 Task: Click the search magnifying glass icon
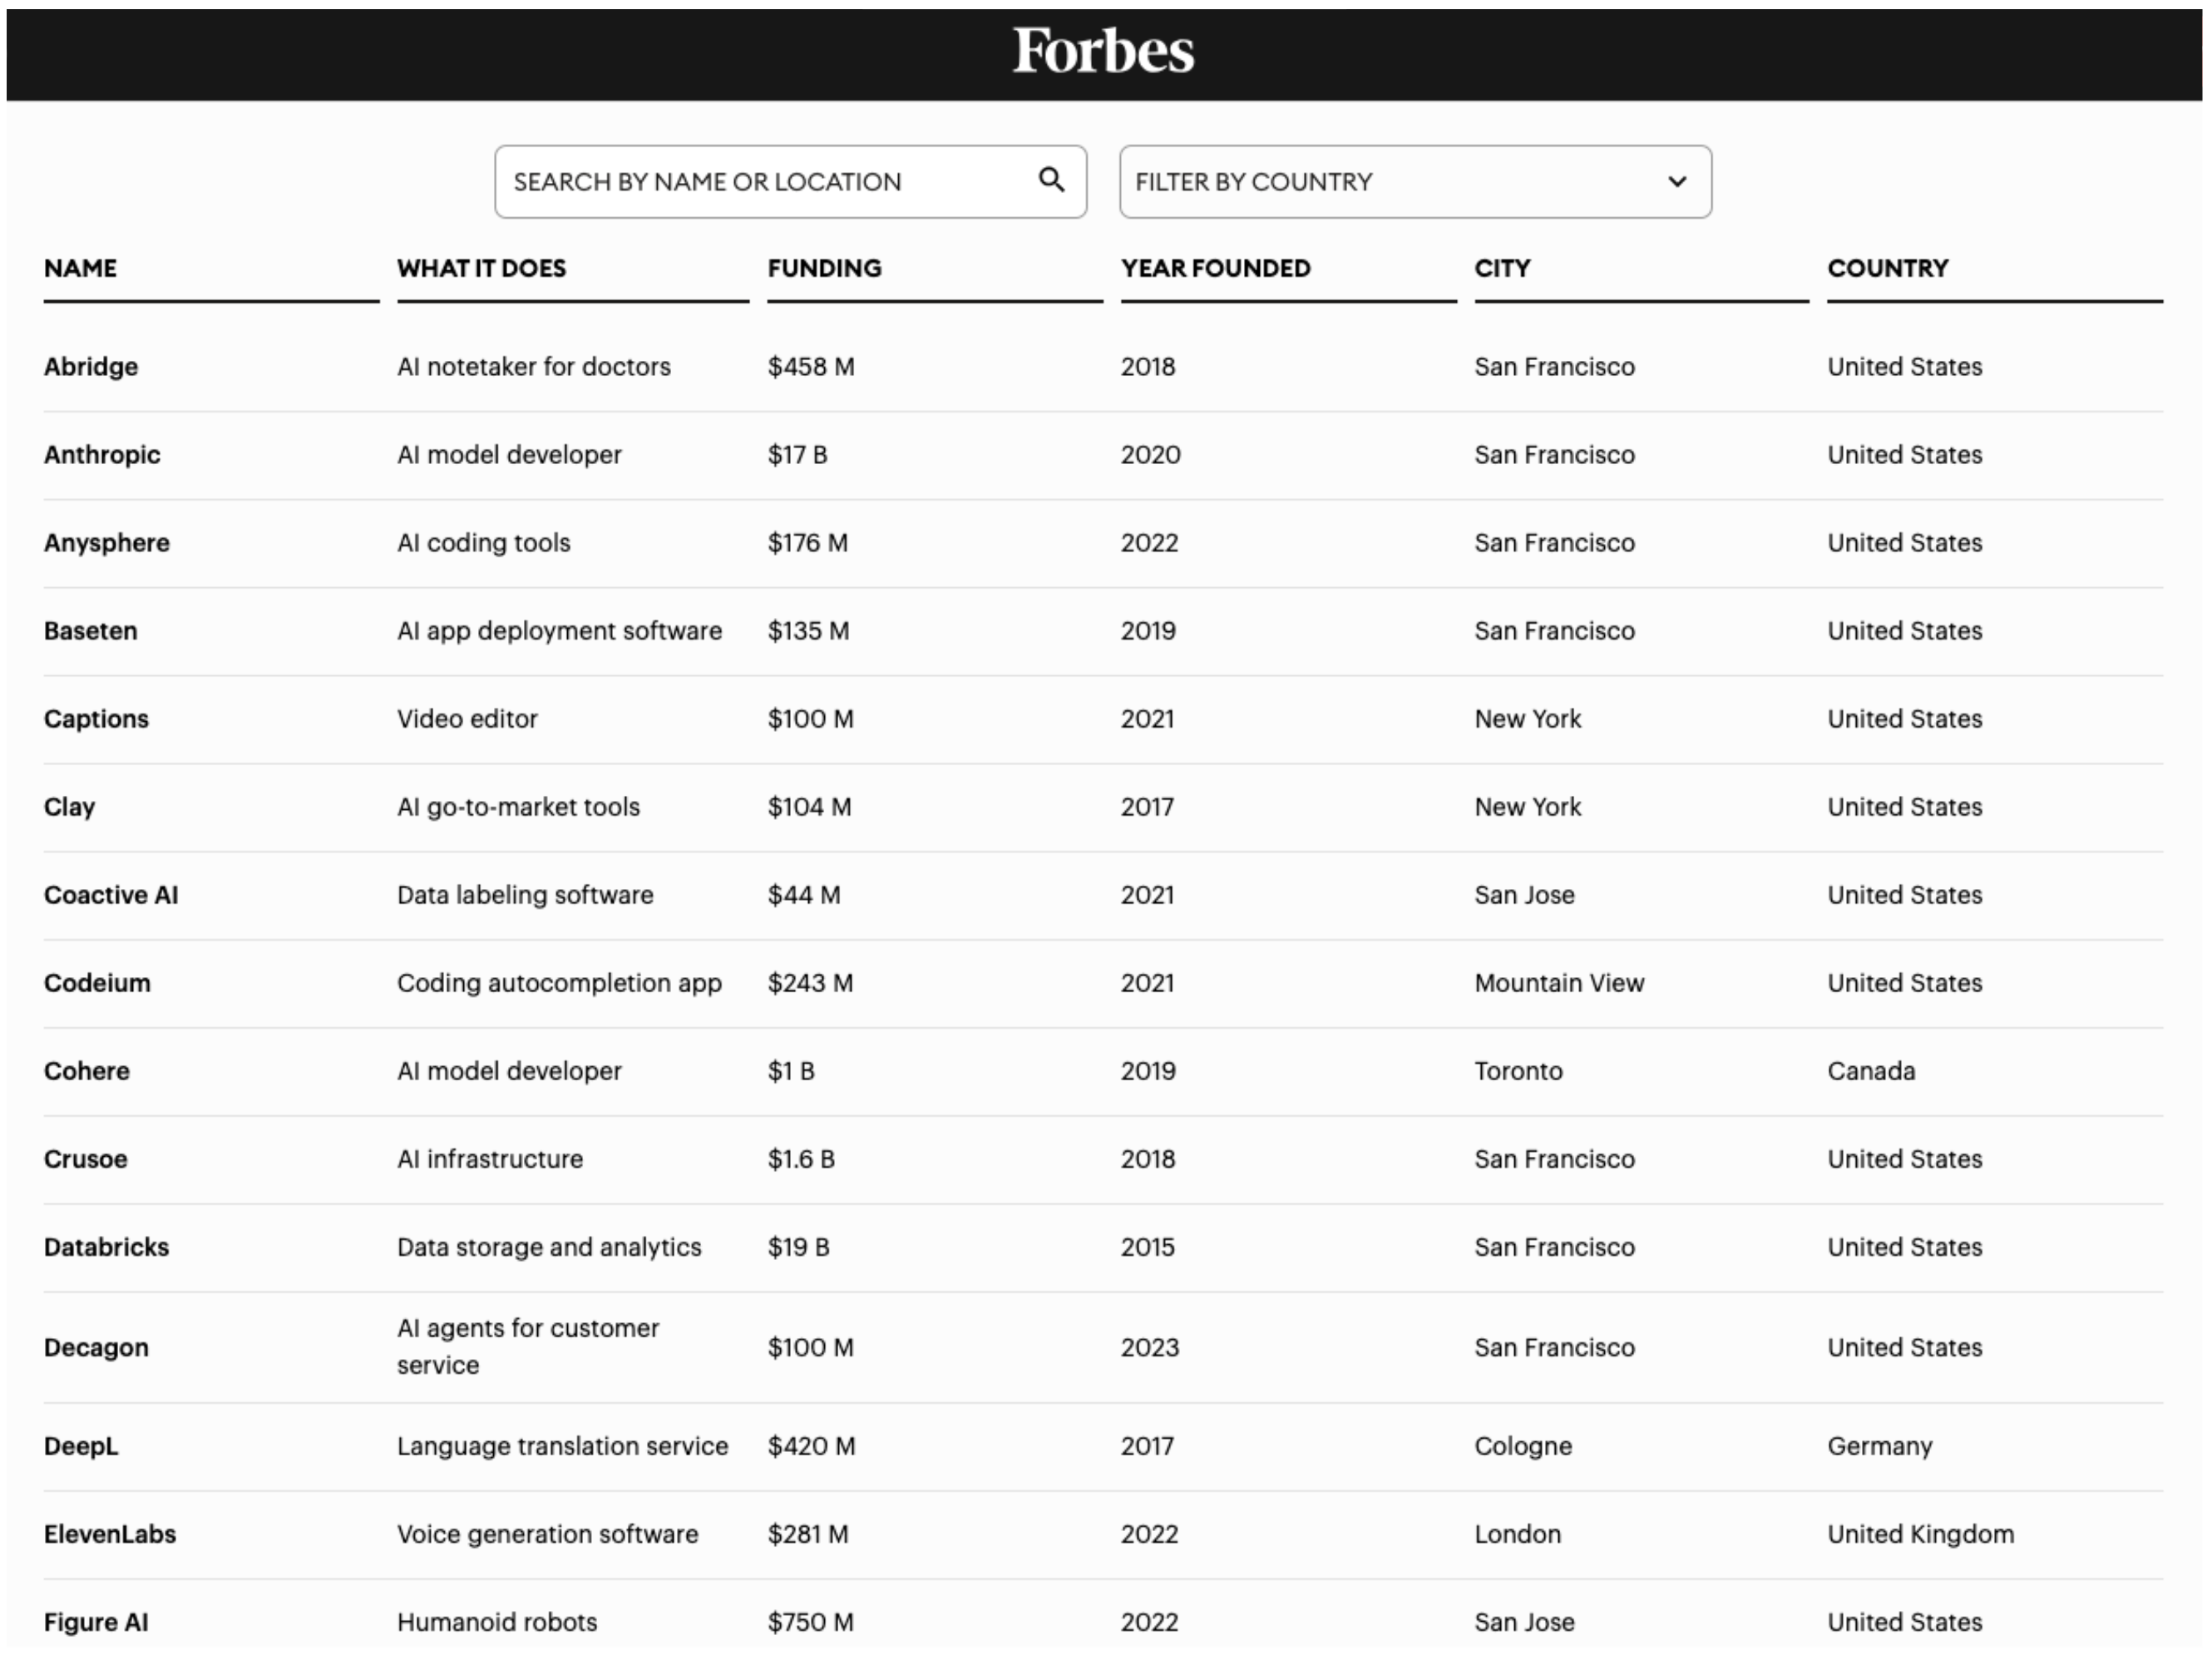1050,180
